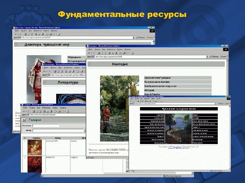This screenshot has height=183, width=245.
Task: Open Правка menu in Галерея window
Action: [x=32, y=108]
